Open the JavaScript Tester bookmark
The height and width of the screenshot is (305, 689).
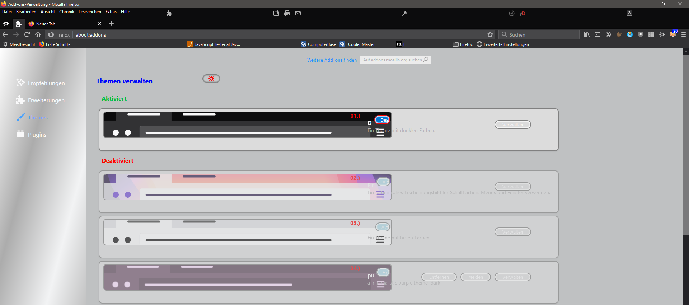(x=214, y=44)
